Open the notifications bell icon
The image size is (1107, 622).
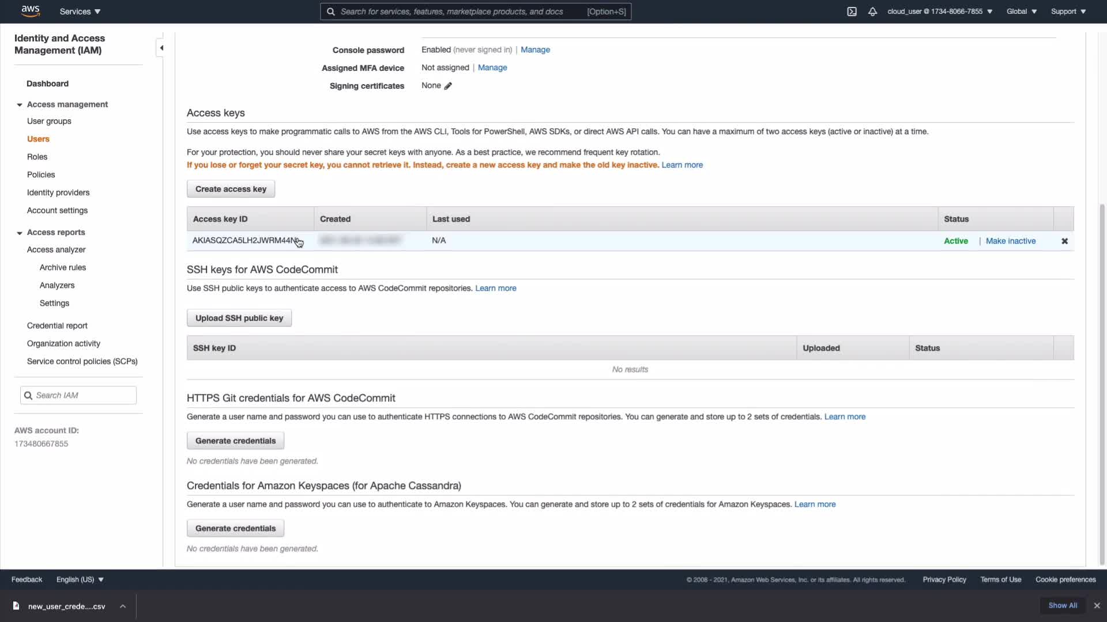click(x=872, y=12)
